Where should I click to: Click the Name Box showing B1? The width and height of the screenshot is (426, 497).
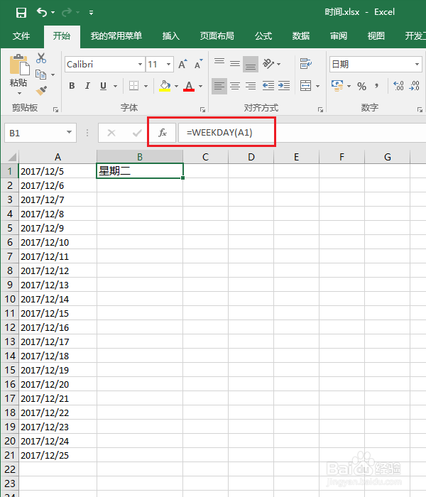pos(40,133)
